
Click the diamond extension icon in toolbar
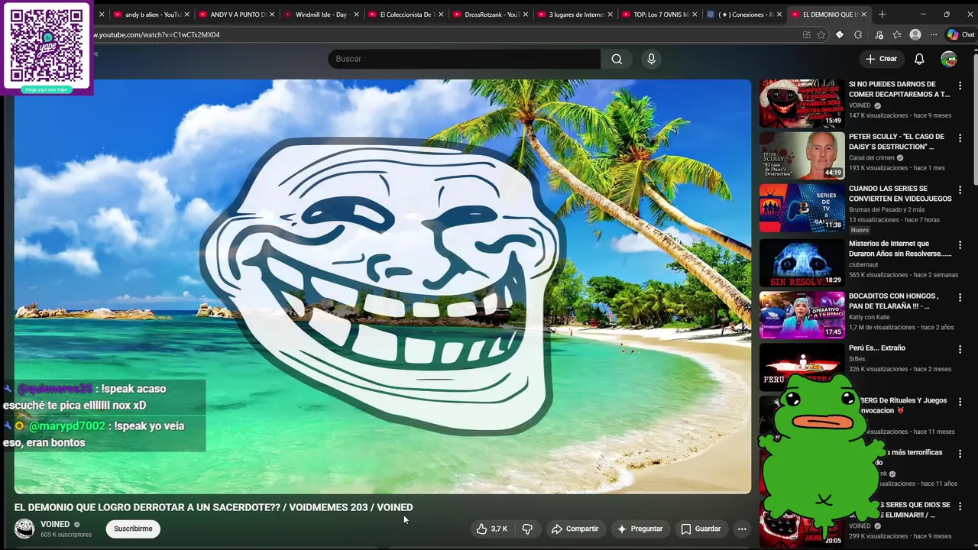[x=839, y=34]
